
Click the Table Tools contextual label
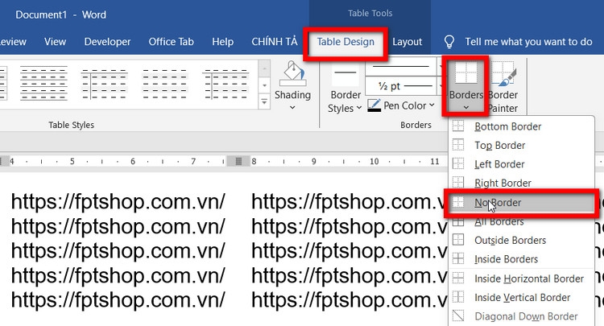(x=370, y=14)
